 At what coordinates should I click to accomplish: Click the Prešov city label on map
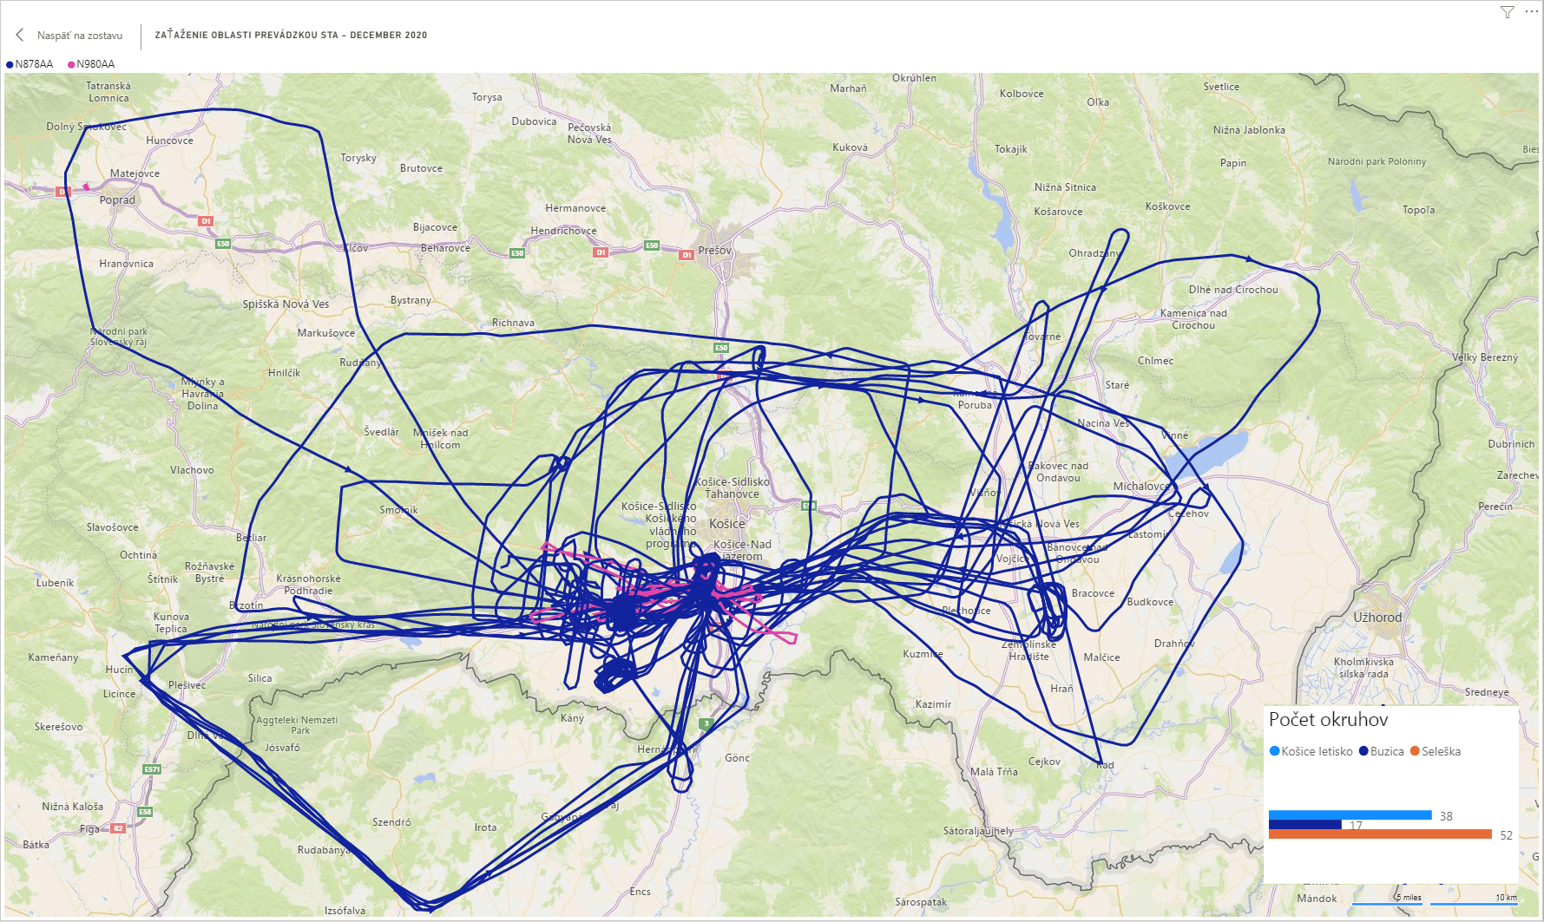pos(714,250)
